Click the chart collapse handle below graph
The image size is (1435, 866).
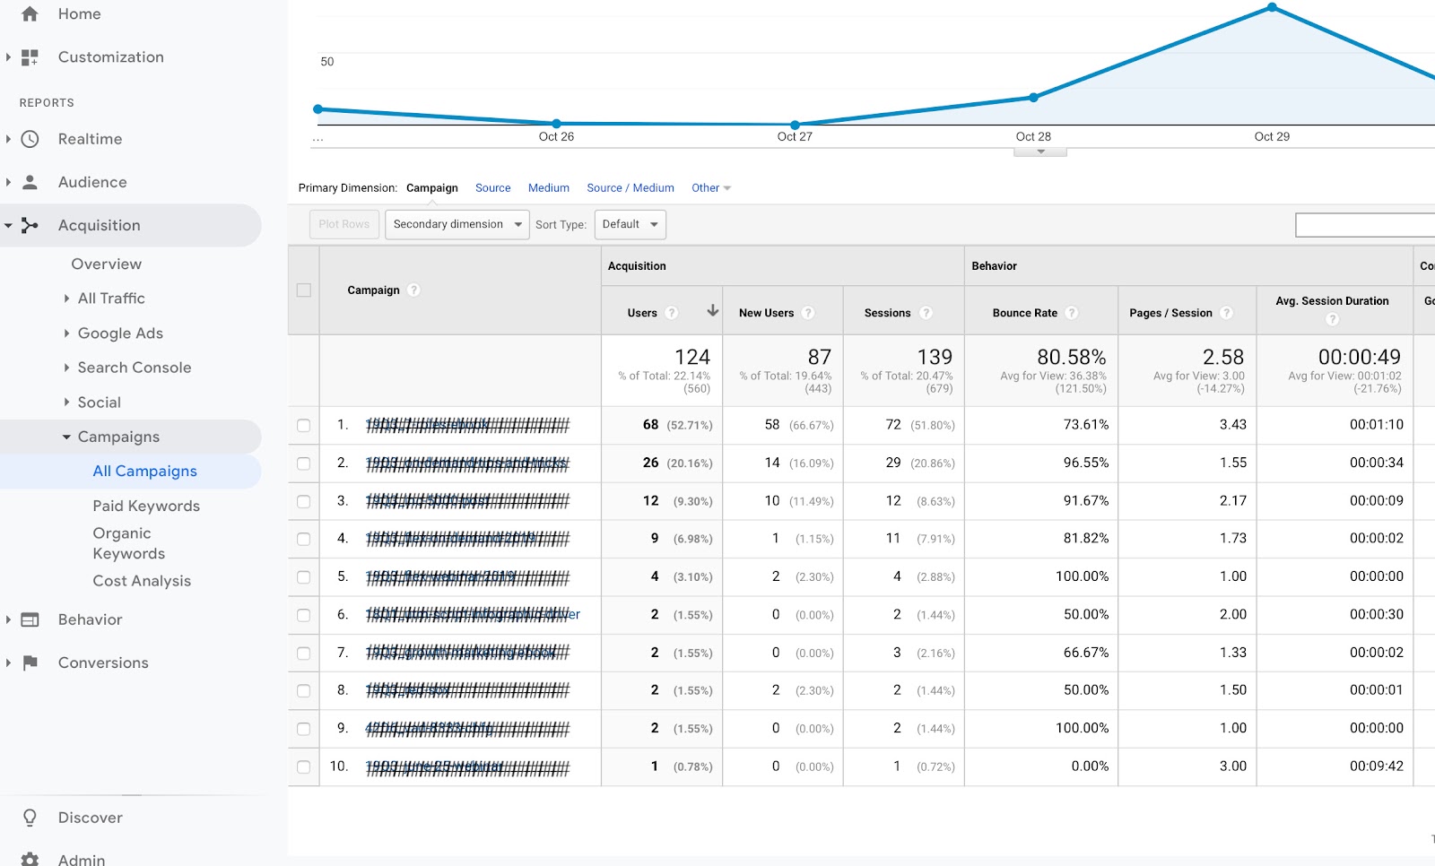[1040, 152]
